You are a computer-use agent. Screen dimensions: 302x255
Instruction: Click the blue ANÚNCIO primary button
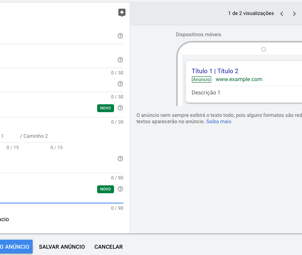[16, 247]
